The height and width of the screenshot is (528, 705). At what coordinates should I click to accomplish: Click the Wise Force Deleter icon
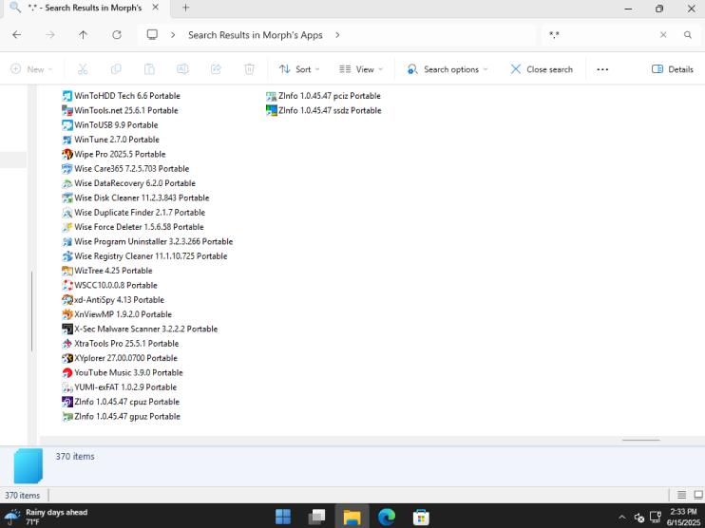[67, 227]
